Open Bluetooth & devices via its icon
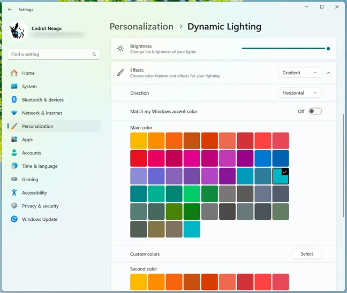Viewport: 347px width, 293px height. 14,99
